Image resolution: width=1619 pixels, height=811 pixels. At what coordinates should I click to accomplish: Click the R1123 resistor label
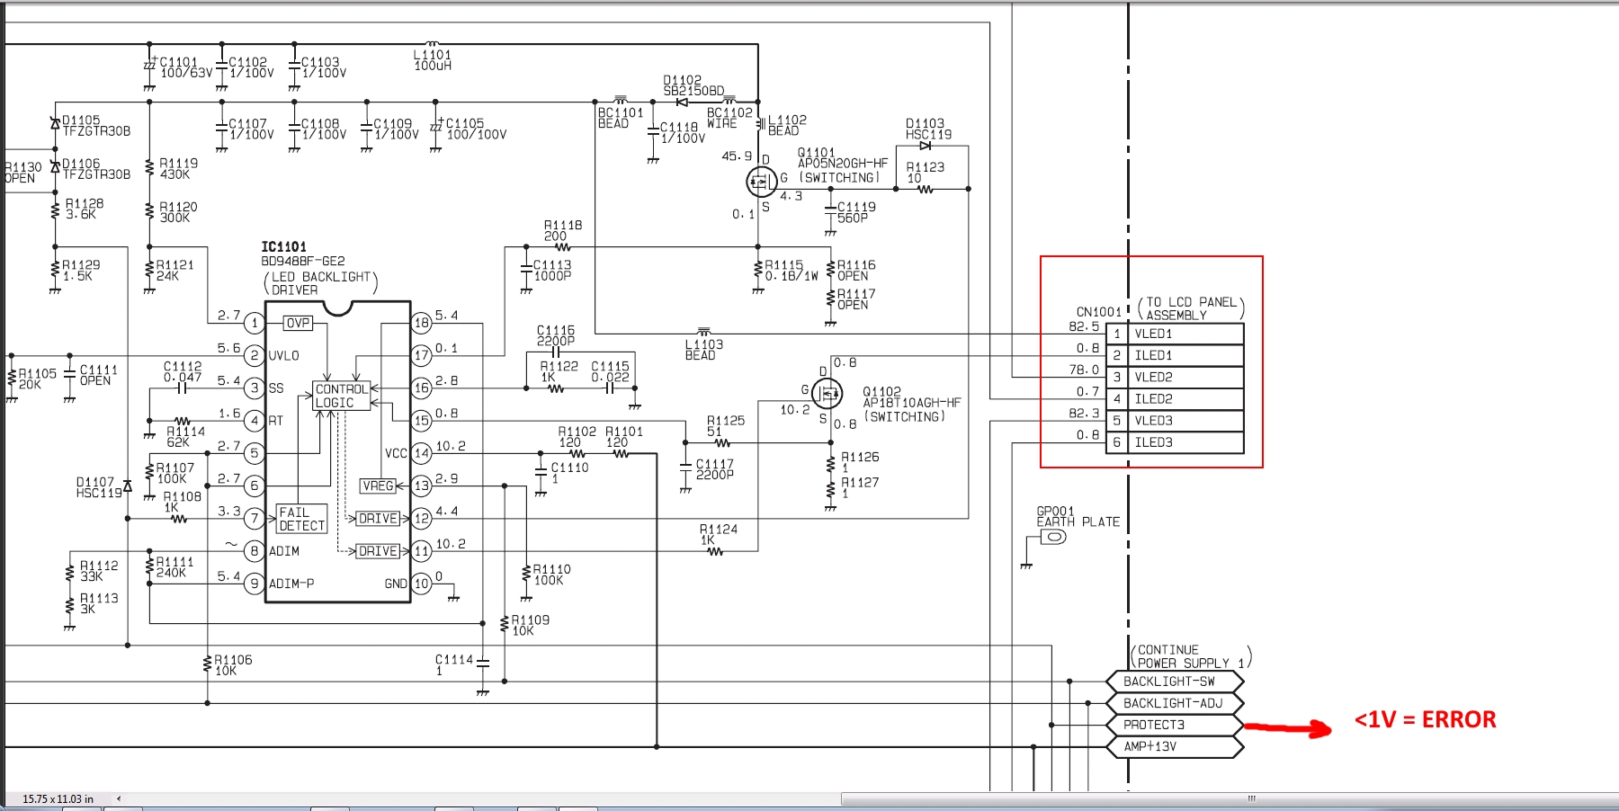(x=926, y=173)
